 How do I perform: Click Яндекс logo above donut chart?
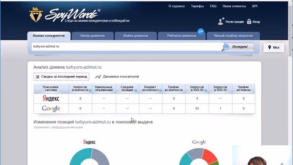(89, 142)
